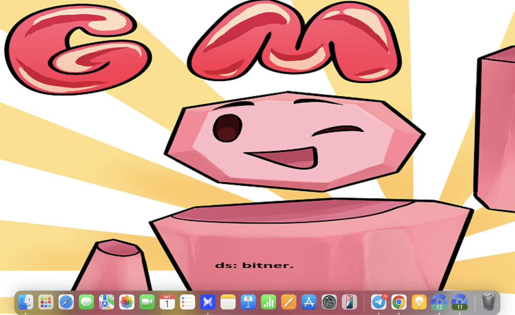515x315 pixels.
Task: Launch iPhone Mirroring
Action: [349, 302]
